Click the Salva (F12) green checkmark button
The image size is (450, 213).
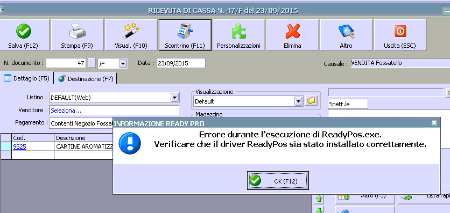coord(23,35)
